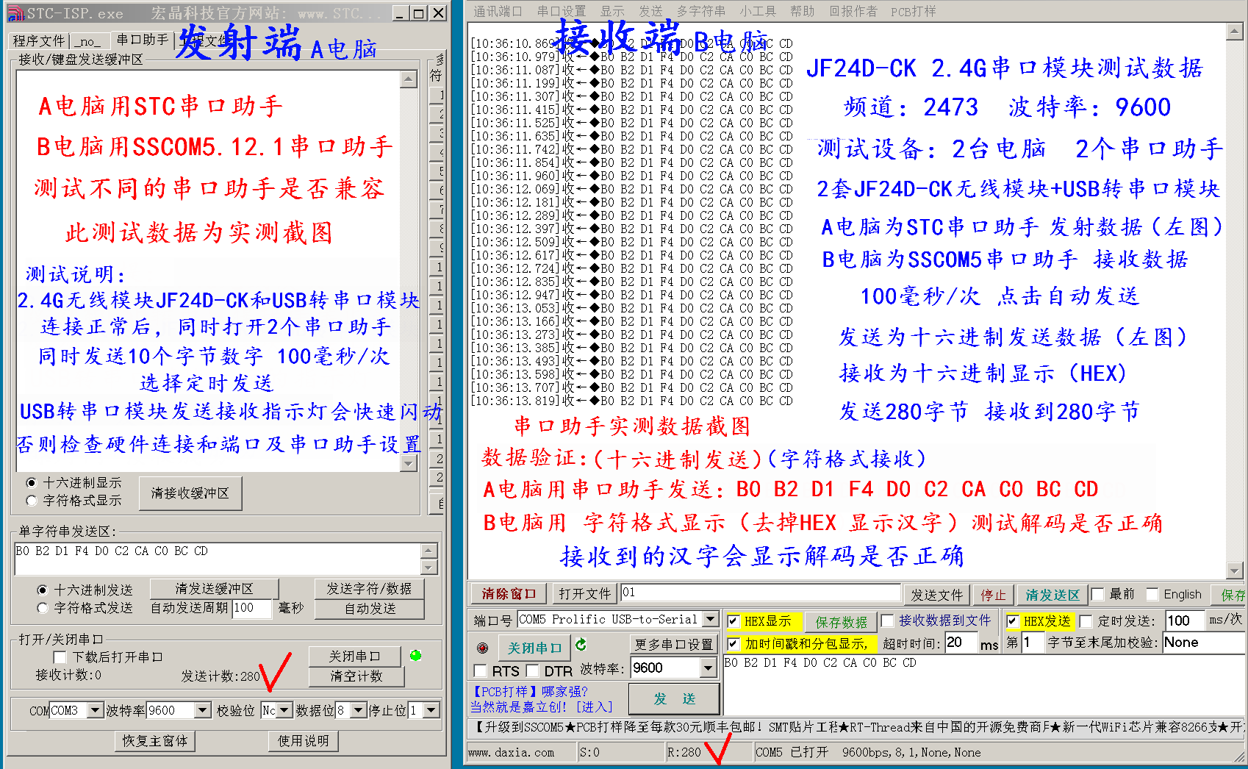Click 使用说明 button
Viewport: 1248px width, 769px height.
tap(304, 741)
